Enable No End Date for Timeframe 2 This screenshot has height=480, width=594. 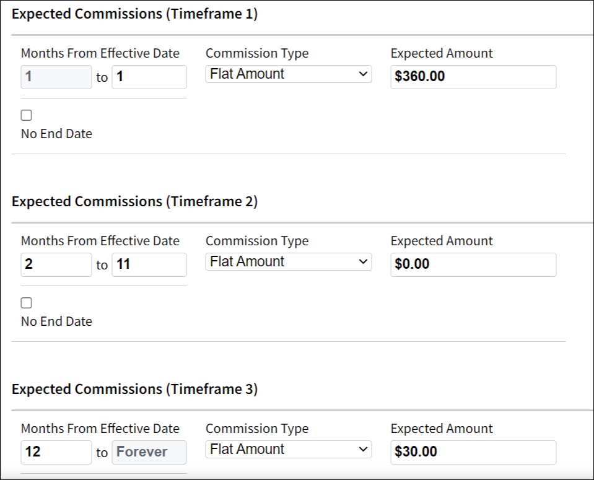tap(25, 302)
